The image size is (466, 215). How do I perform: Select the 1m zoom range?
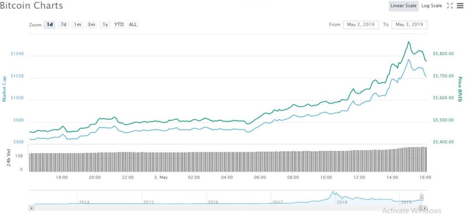pyautogui.click(x=77, y=25)
